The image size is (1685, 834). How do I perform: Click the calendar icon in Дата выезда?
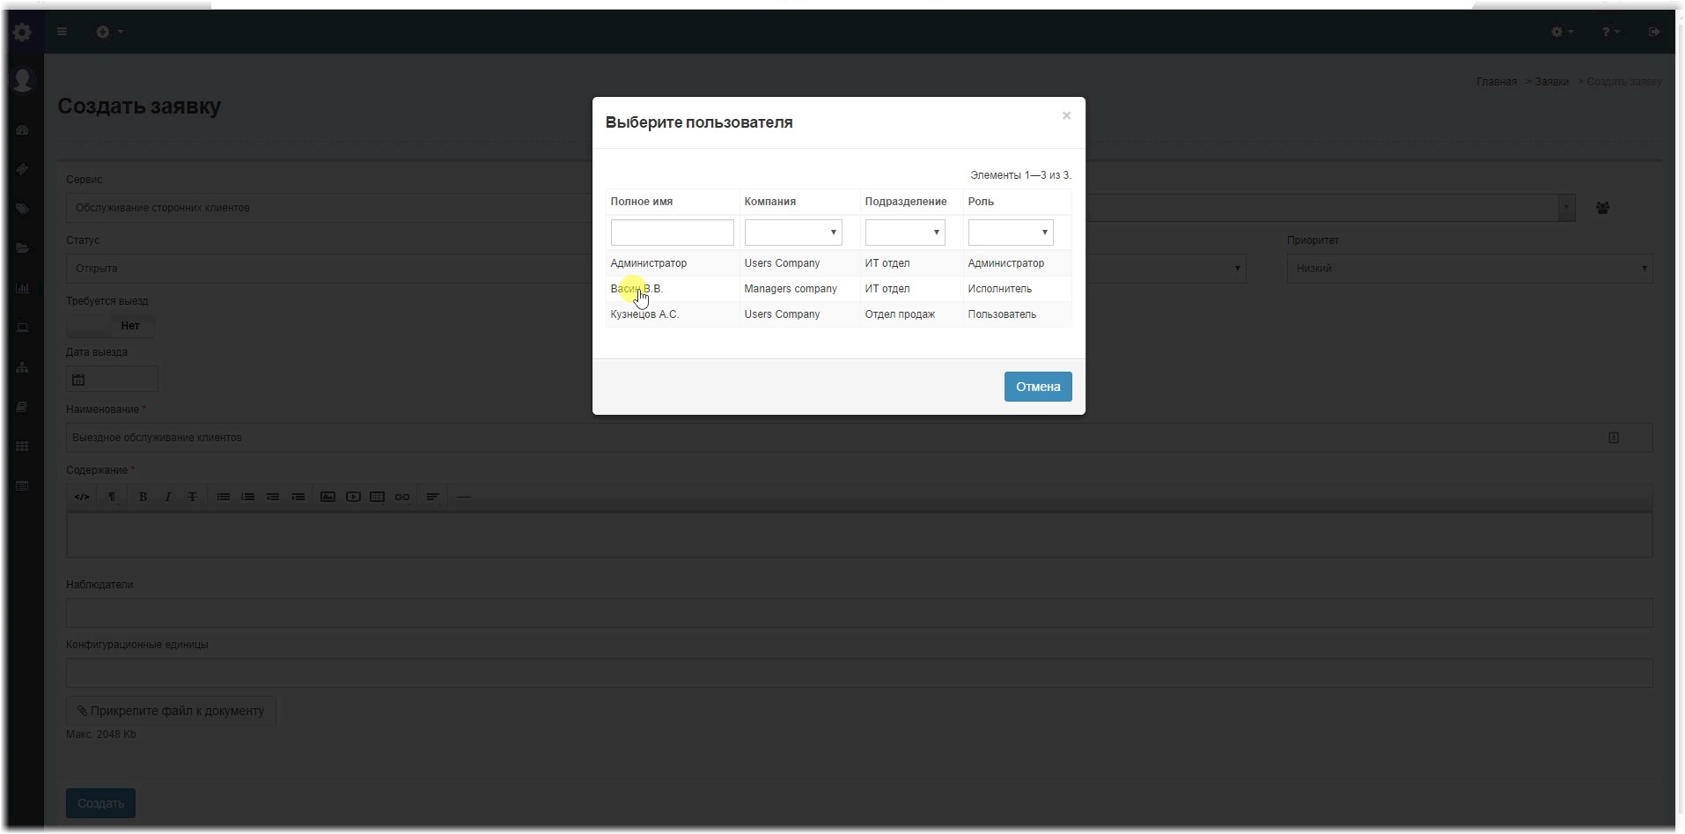pos(78,380)
